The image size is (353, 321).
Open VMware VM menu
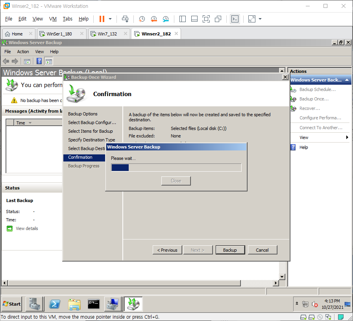[x=53, y=19]
